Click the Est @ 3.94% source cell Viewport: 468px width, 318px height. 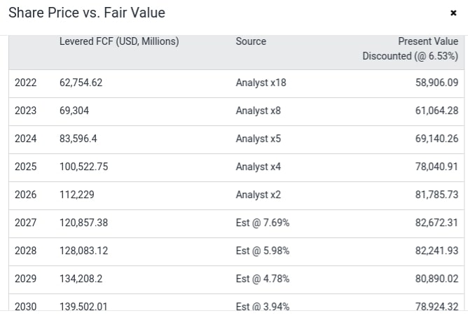(x=262, y=306)
